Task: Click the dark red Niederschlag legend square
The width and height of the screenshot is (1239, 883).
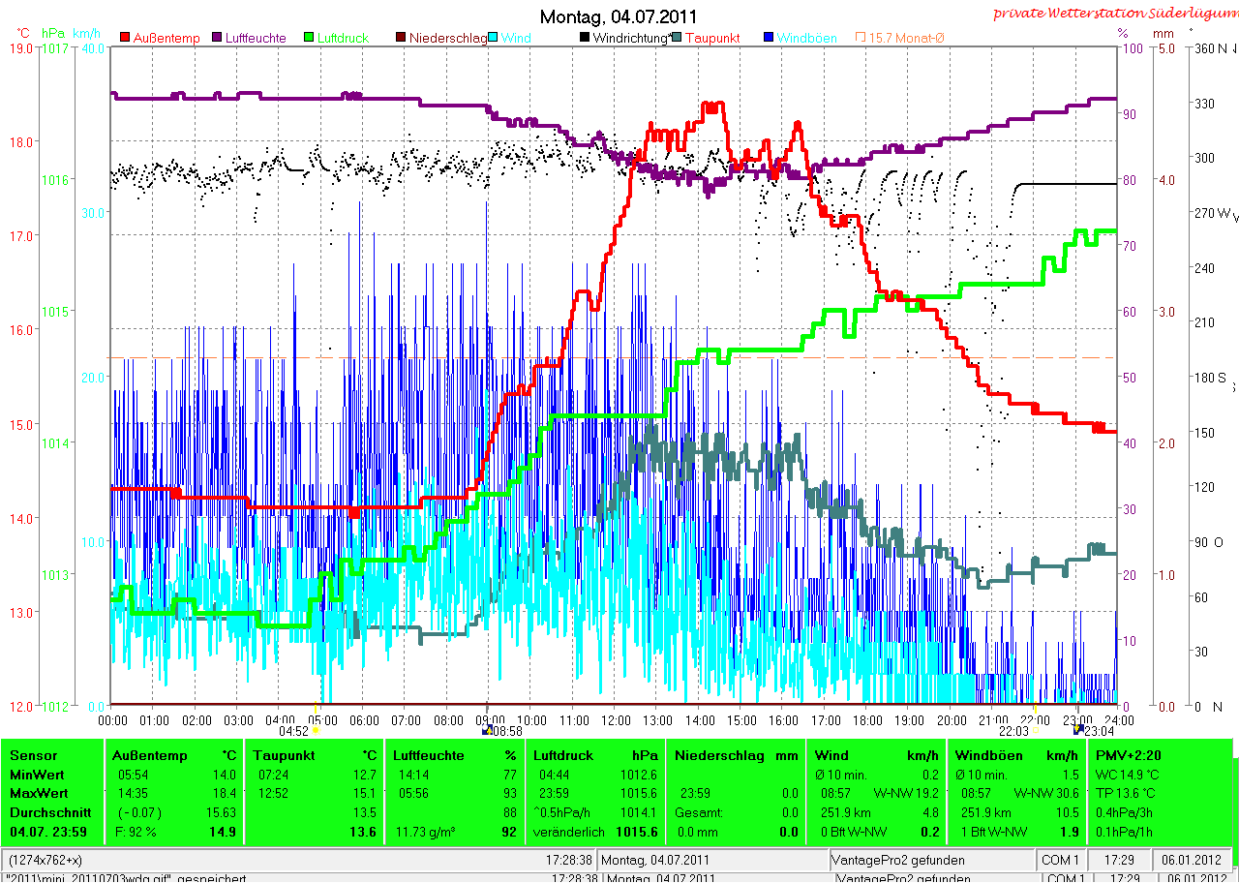Action: point(402,38)
